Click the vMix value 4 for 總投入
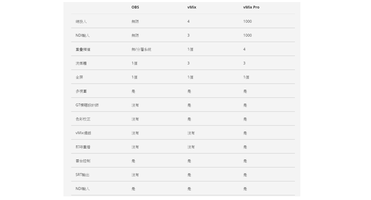Viewport: 371px width, 200px height. pos(188,21)
